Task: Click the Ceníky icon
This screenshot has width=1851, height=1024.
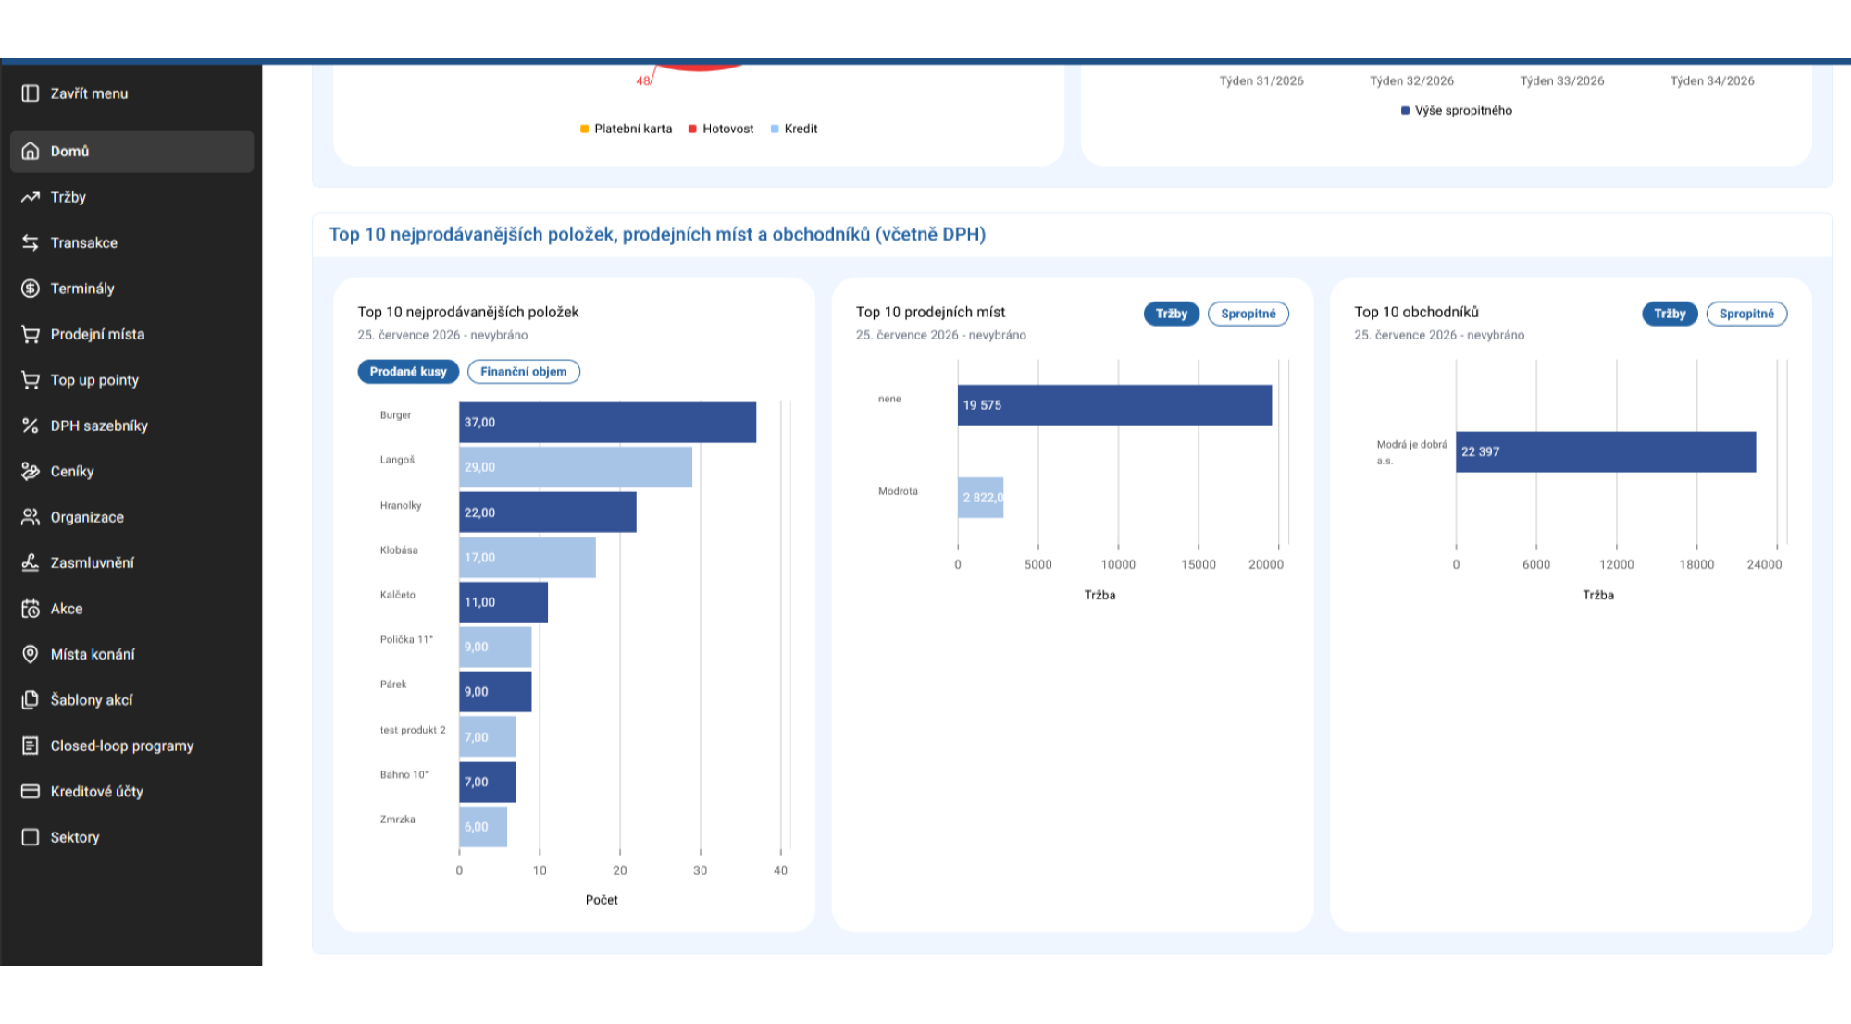Action: pos(31,471)
